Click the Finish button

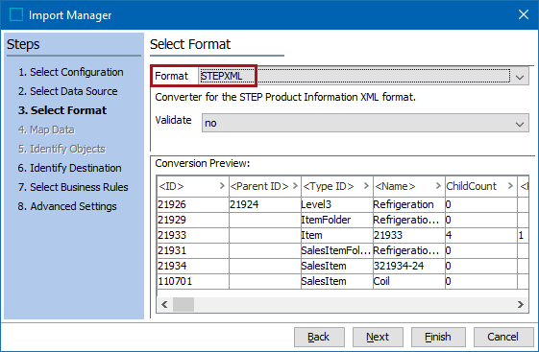[438, 337]
